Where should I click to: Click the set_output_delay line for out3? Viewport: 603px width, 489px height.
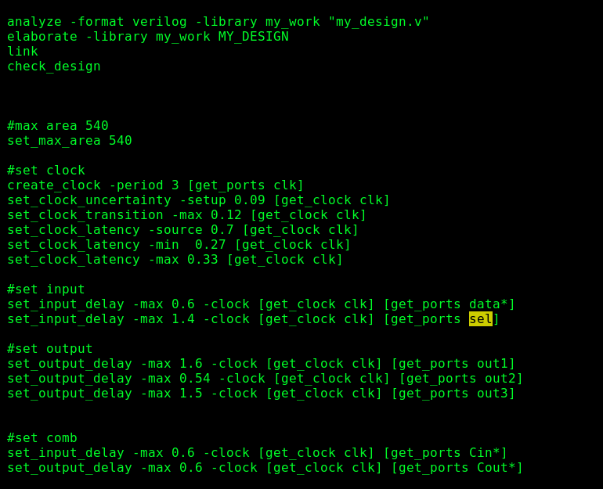click(x=261, y=394)
